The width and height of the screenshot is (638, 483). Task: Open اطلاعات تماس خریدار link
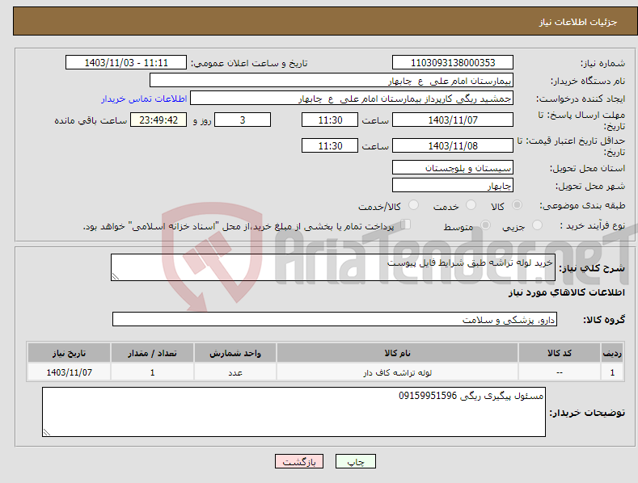click(x=144, y=99)
